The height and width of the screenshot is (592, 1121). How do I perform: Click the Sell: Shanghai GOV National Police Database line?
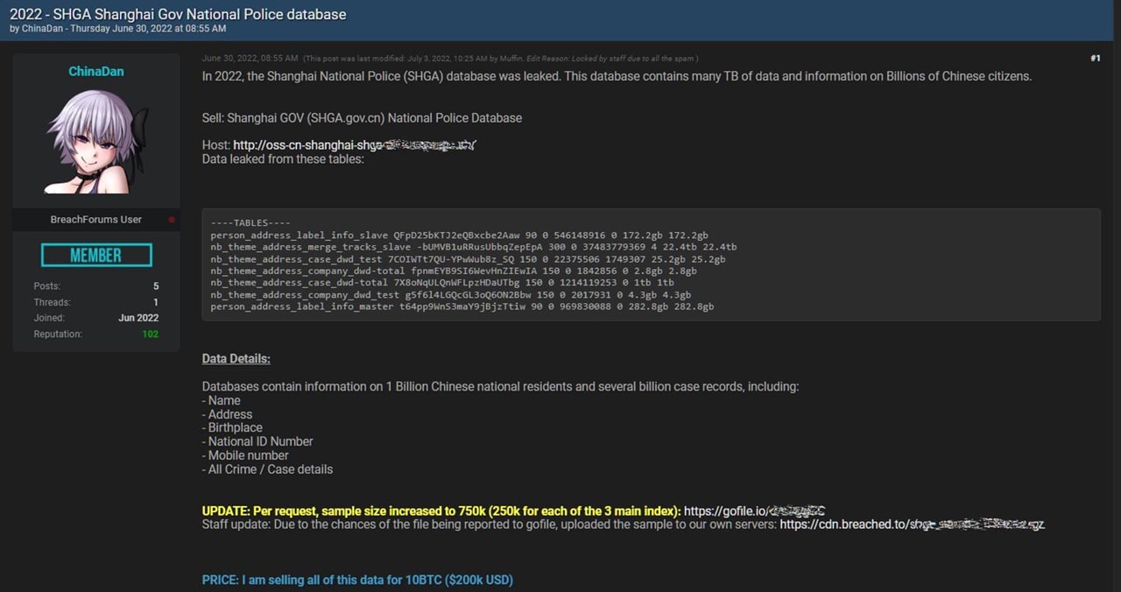(362, 117)
